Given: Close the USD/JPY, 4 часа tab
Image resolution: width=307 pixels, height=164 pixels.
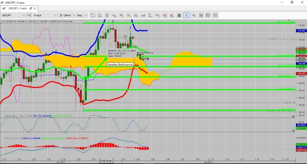Looking at the screenshot, I should tap(35, 9).
